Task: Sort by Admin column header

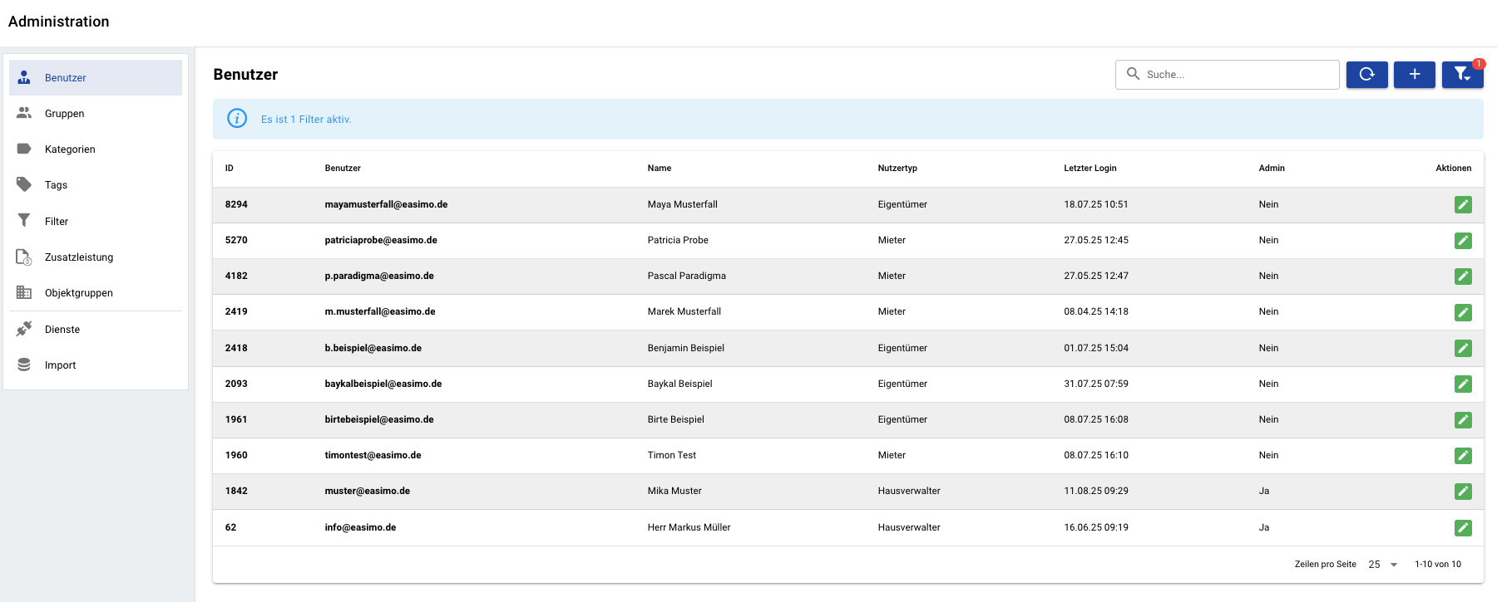Action: point(1272,168)
